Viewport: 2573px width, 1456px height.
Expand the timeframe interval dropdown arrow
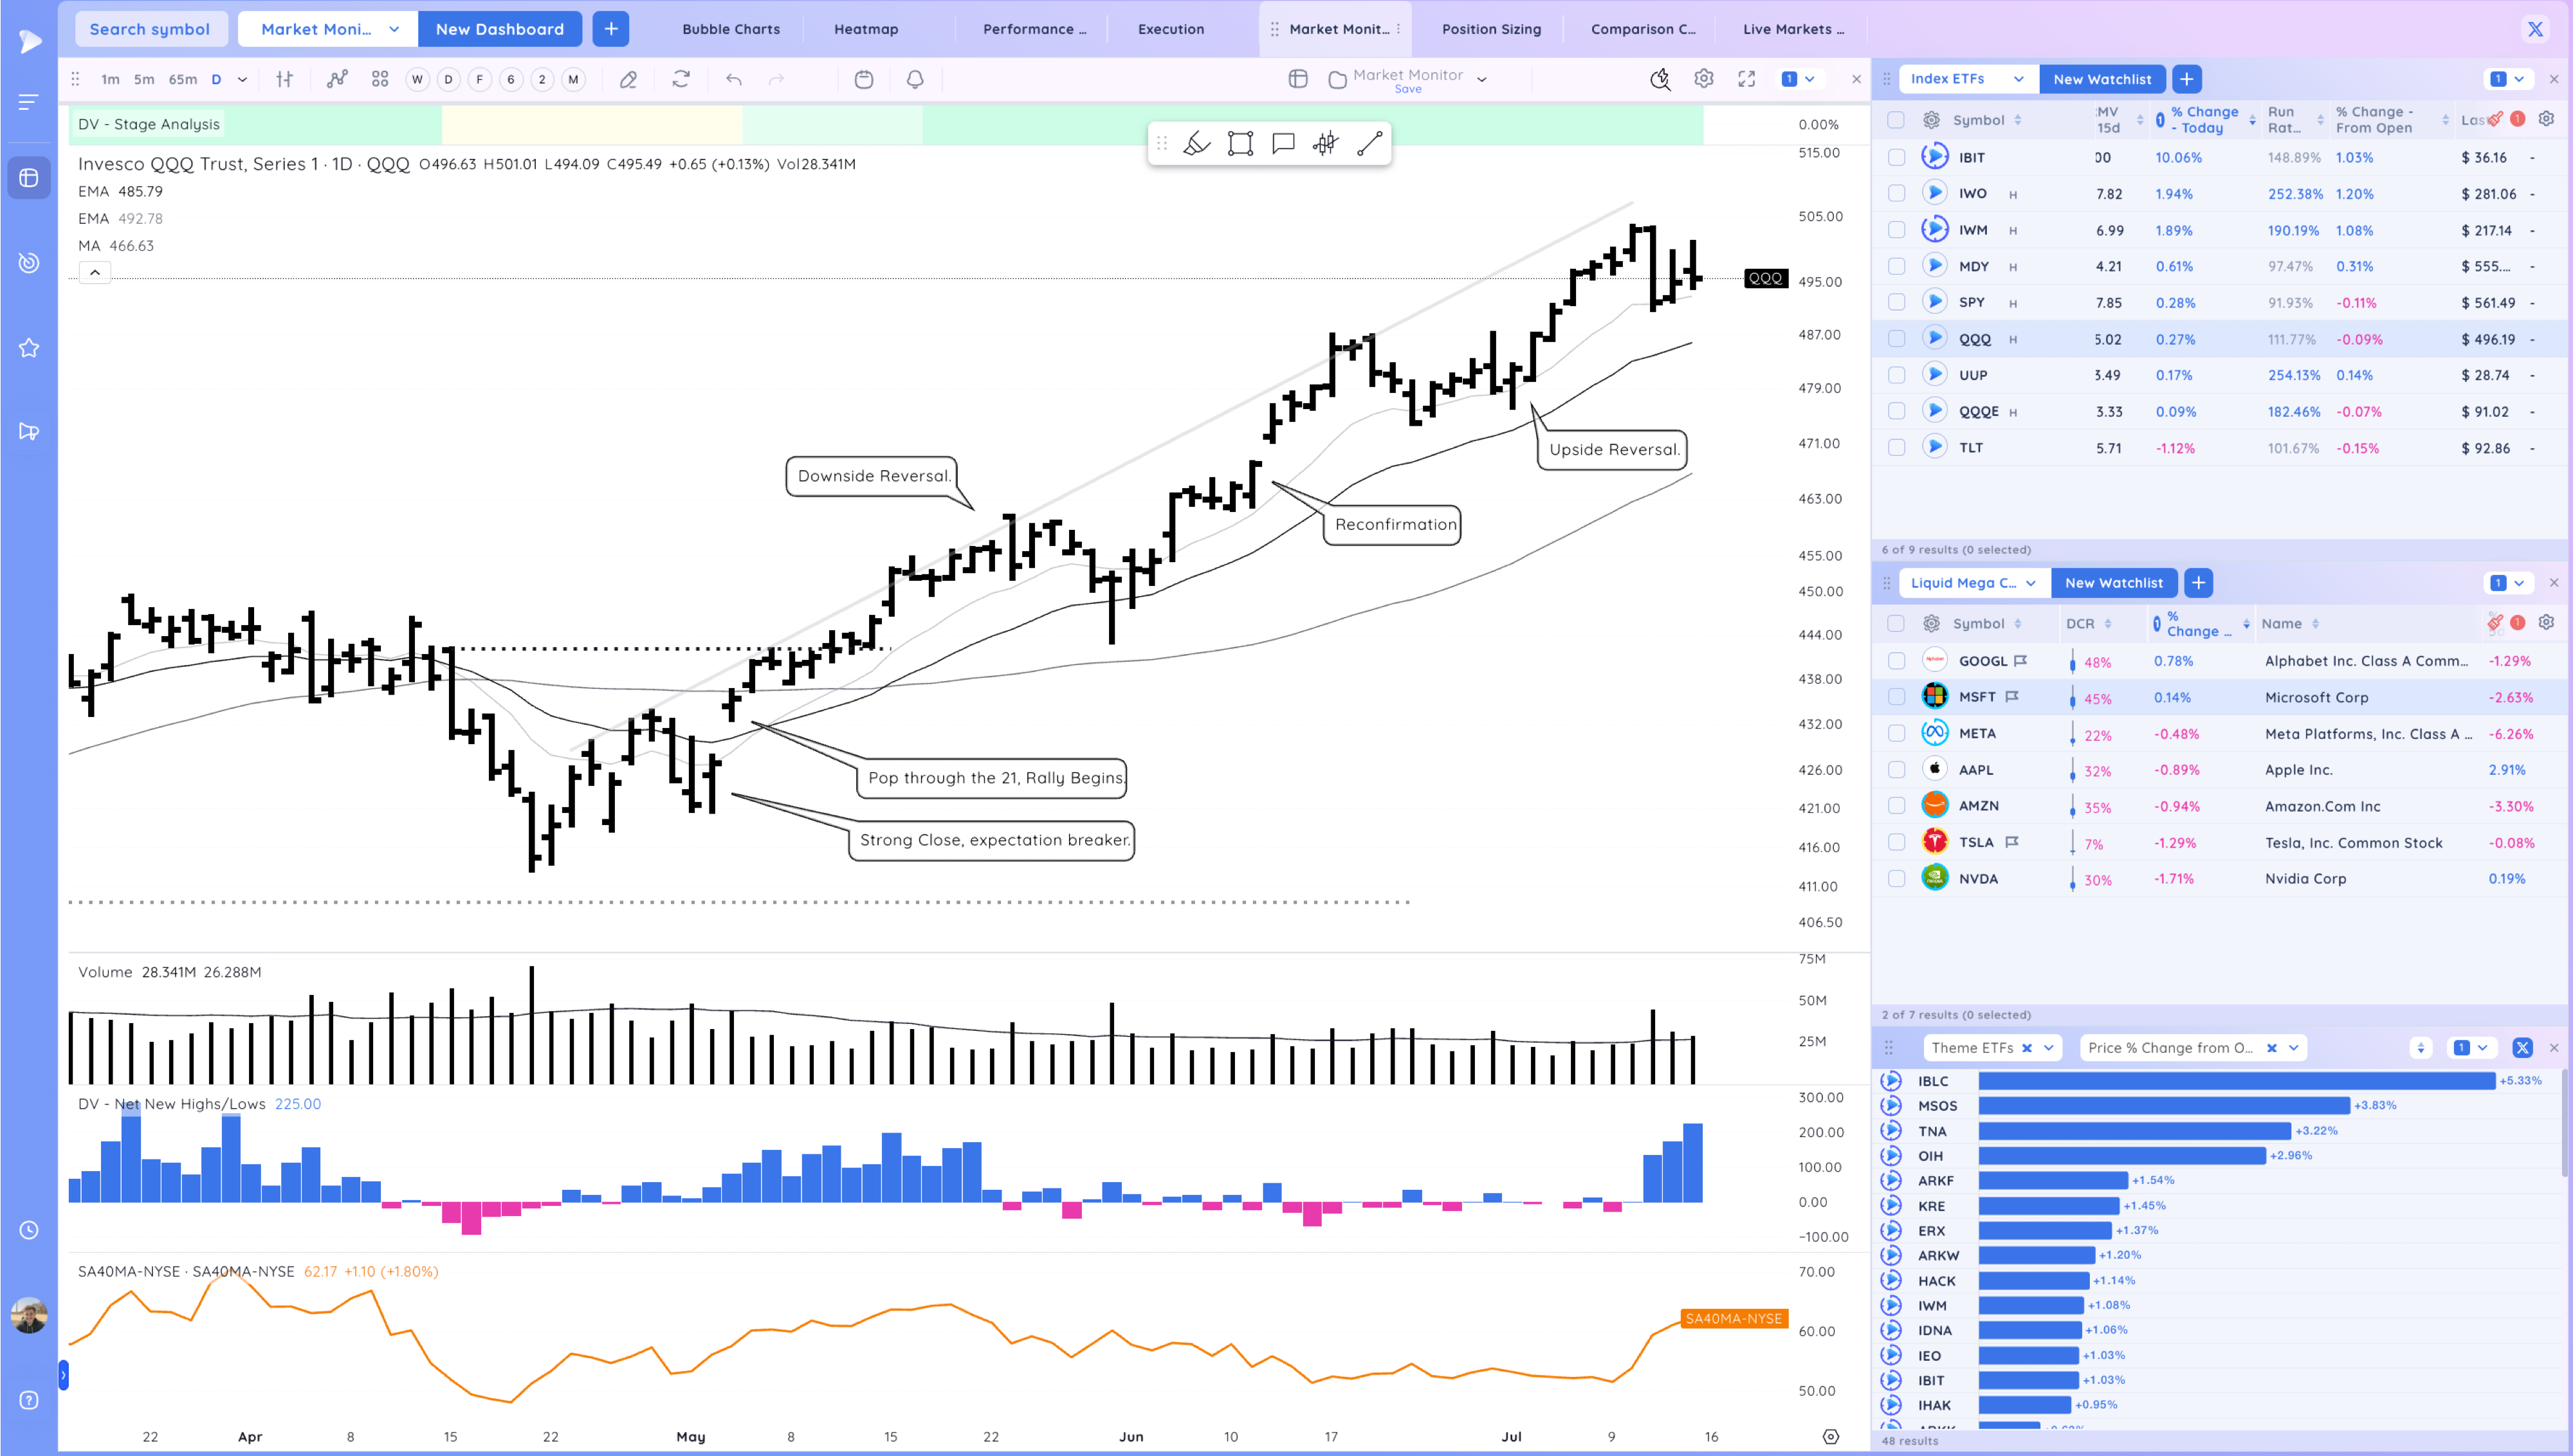pos(242,80)
